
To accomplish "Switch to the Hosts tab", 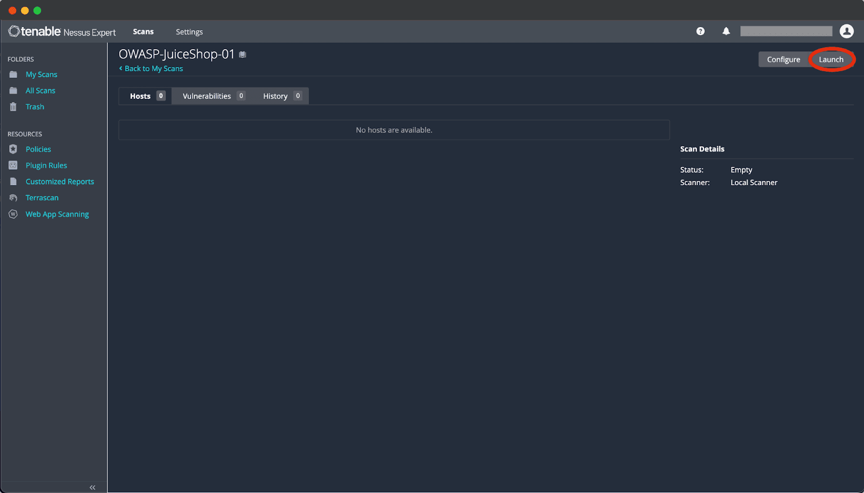I will tap(145, 96).
